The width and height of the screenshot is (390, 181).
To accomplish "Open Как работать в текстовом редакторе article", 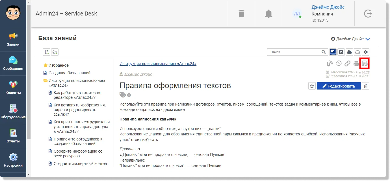I will pyautogui.click(x=77, y=95).
